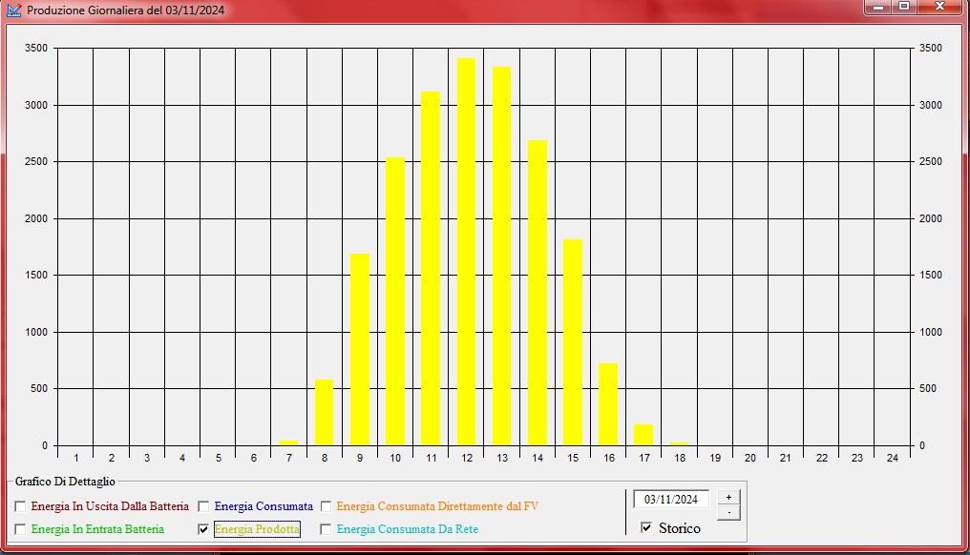Uncheck the Energia Prodotta checkbox
The image size is (970, 555).
pyautogui.click(x=203, y=528)
